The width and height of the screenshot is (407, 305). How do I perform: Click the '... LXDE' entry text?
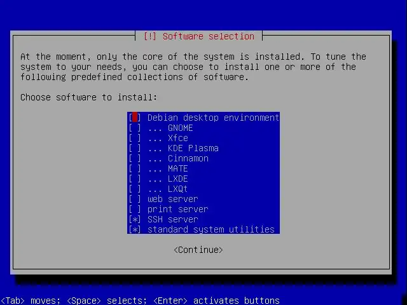point(168,179)
